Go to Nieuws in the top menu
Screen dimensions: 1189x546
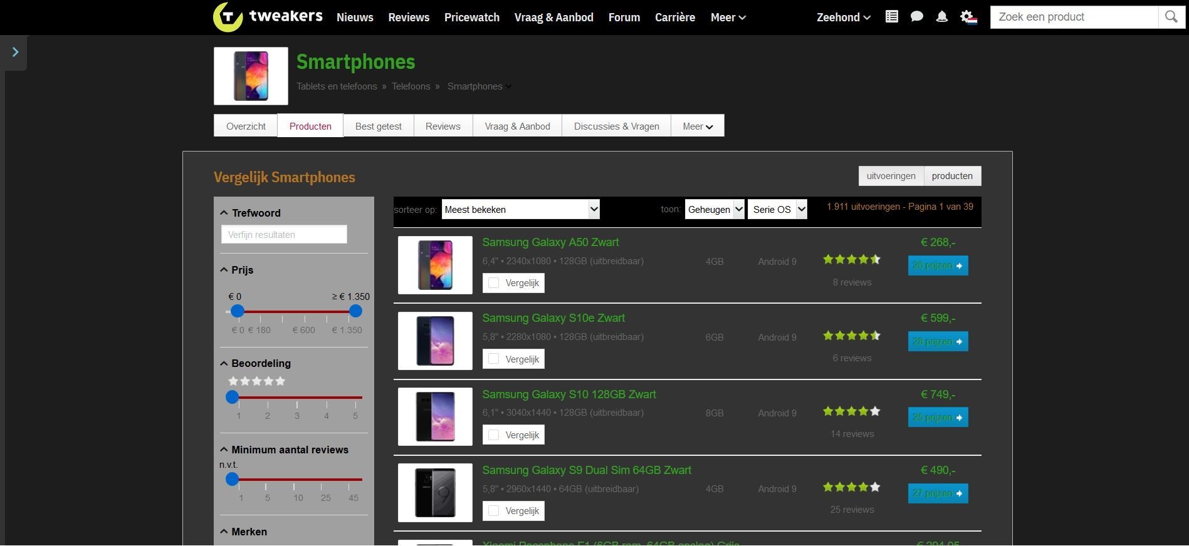tap(355, 18)
